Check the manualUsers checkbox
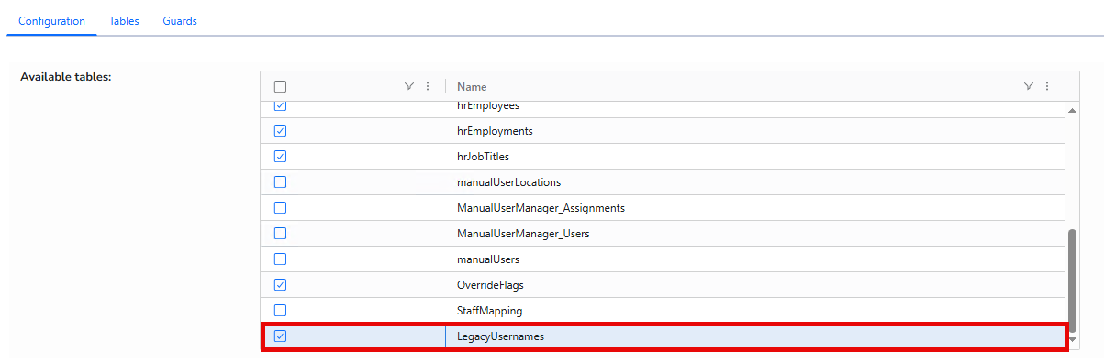Image resolution: width=1104 pixels, height=363 pixels. 281,259
